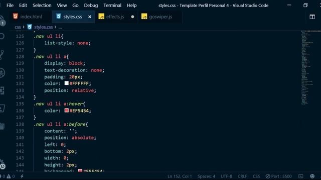
Task: Place cursor in 'position: absolute;'
Action: (x=70, y=138)
